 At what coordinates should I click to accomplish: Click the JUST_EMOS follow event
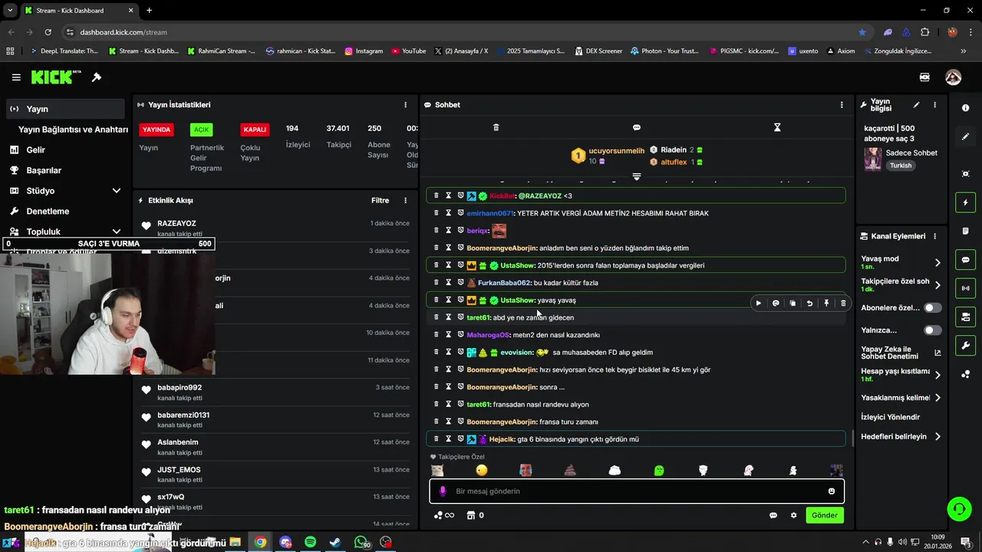coord(276,474)
